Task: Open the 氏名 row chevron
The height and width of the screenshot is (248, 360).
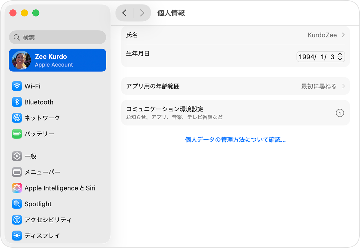Action: tap(343, 35)
